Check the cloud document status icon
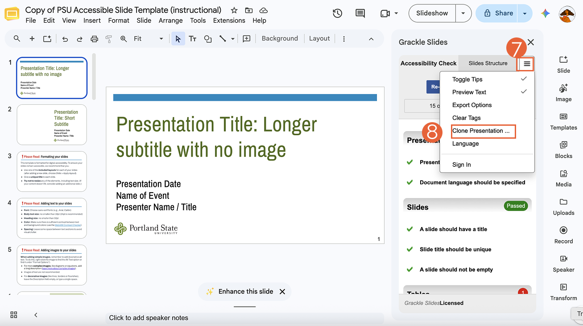 263,10
